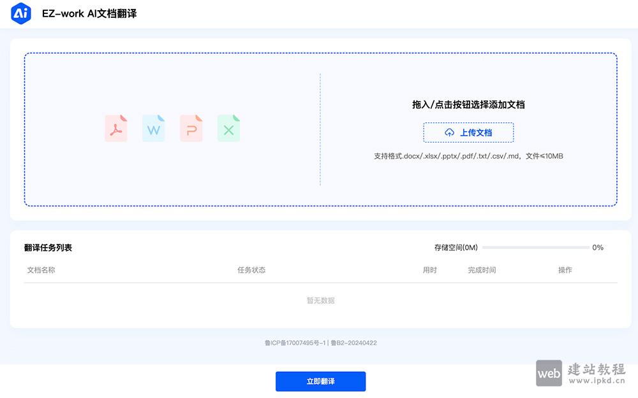Open the 鲁B2-20240422 license link
638x398 pixels.
tap(355, 343)
